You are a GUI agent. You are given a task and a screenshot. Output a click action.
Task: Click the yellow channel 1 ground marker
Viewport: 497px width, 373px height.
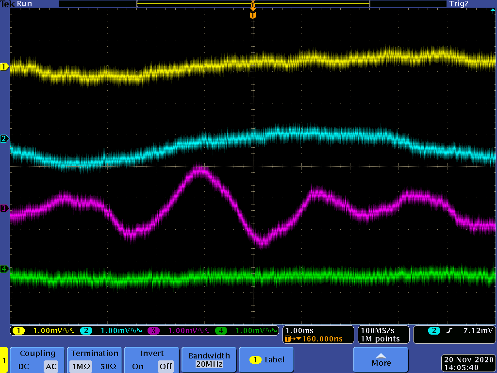pyautogui.click(x=5, y=67)
